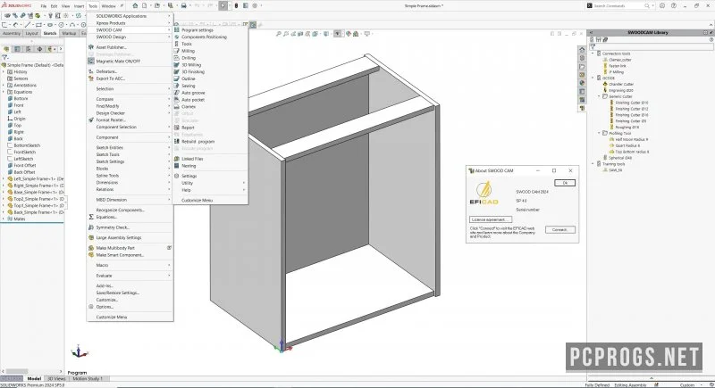Viewport: 715px width, 388px height.
Task: Open Program settings in SWOOD CAM submenu
Action: click(197, 30)
